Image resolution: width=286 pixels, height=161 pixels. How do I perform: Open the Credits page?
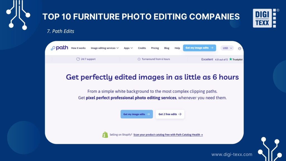(x=142, y=48)
